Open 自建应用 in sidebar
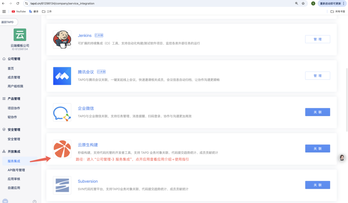Viewport: 348px width, 203px height. click(14, 188)
